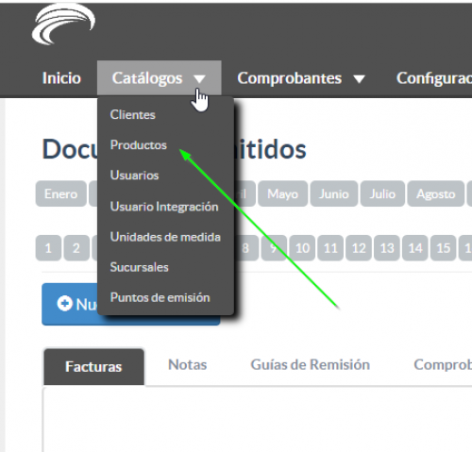This screenshot has height=452, width=472.
Task: Click the white swirl logo icon
Action: pos(63,25)
